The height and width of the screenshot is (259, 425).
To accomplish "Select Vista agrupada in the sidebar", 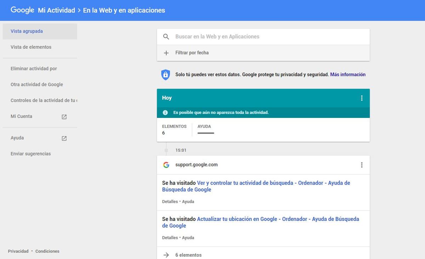I will coord(40,31).
